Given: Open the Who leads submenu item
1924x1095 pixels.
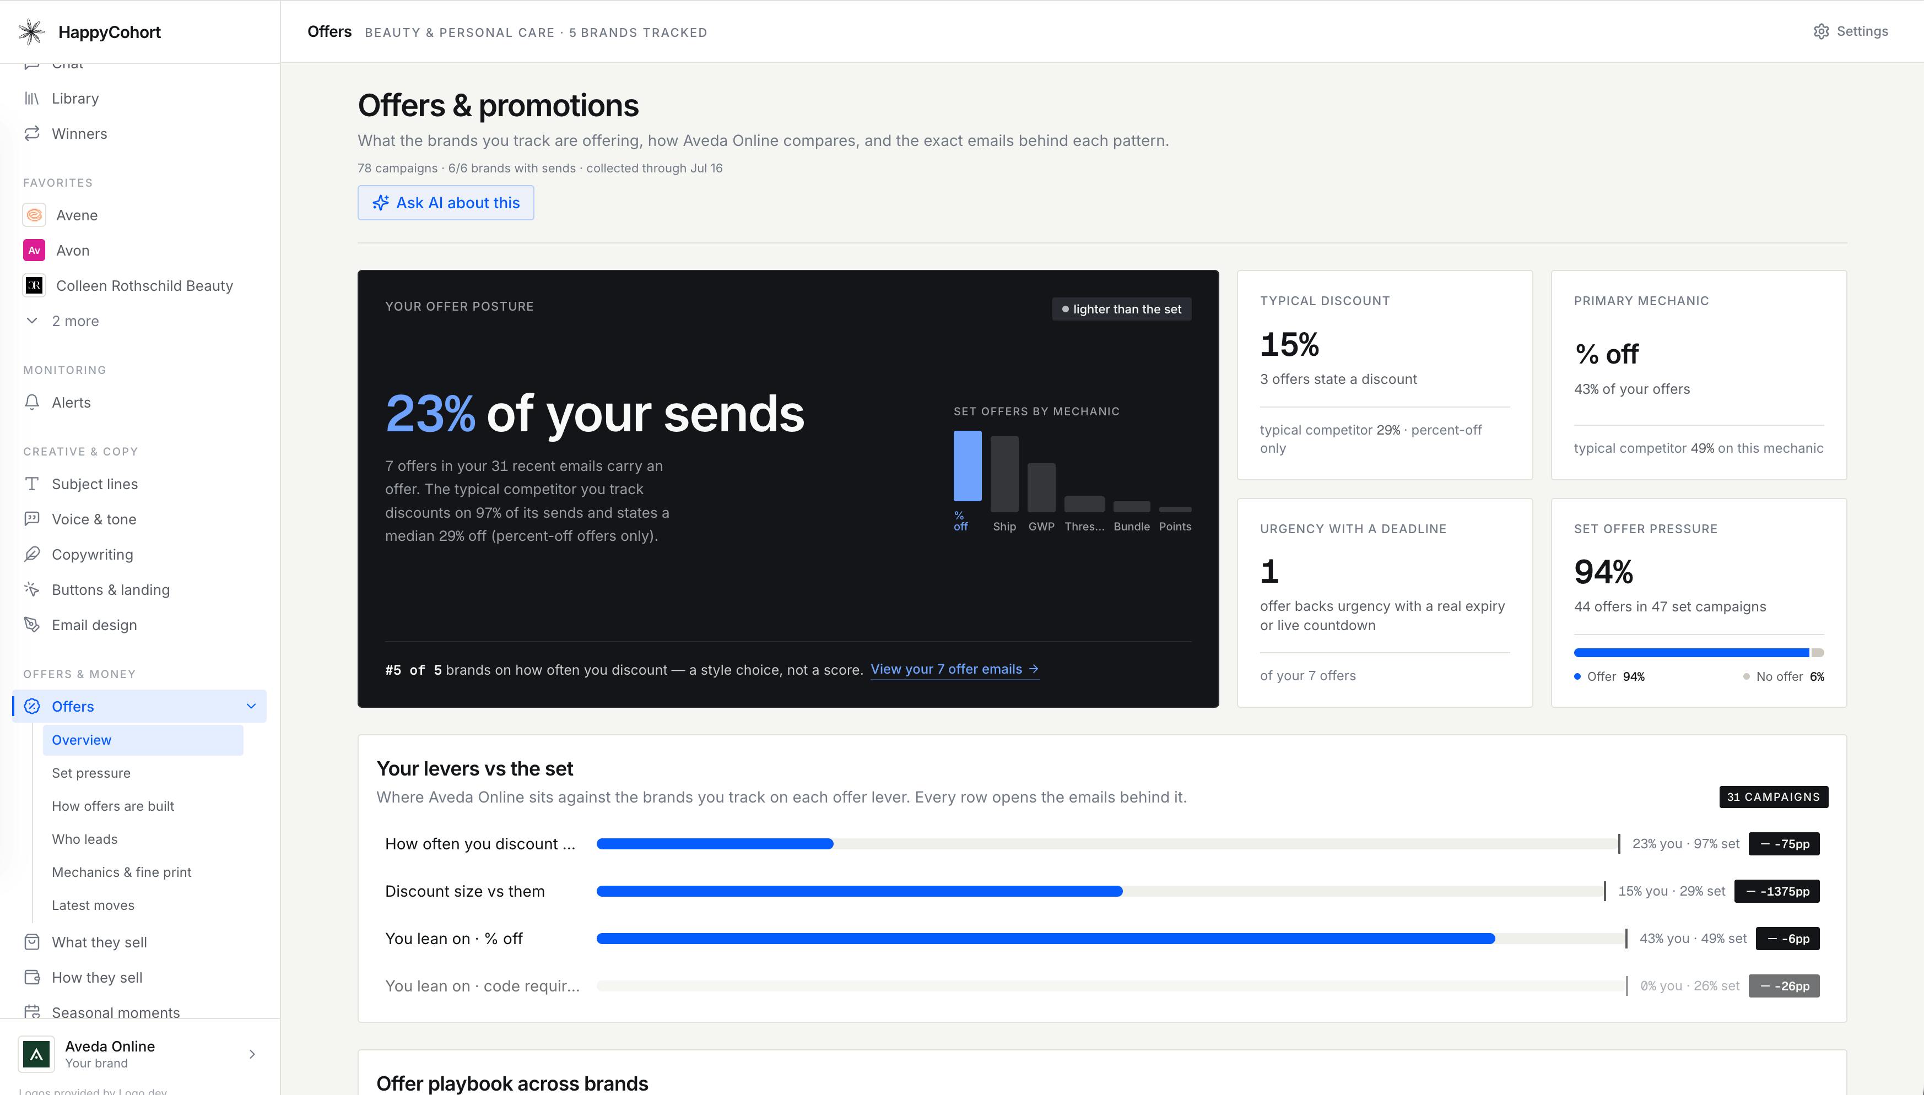Looking at the screenshot, I should pyautogui.click(x=84, y=839).
